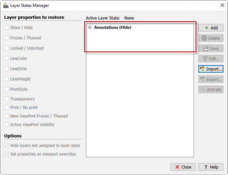228x175 pixels.
Task: Toggle the Locked / Unlocked checkbox
Action: [x=6, y=48]
